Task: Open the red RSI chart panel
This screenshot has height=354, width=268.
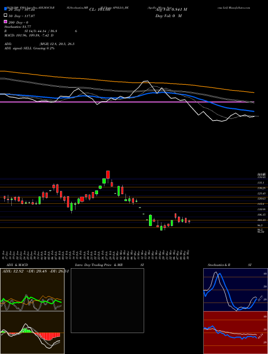Action: click(235, 333)
